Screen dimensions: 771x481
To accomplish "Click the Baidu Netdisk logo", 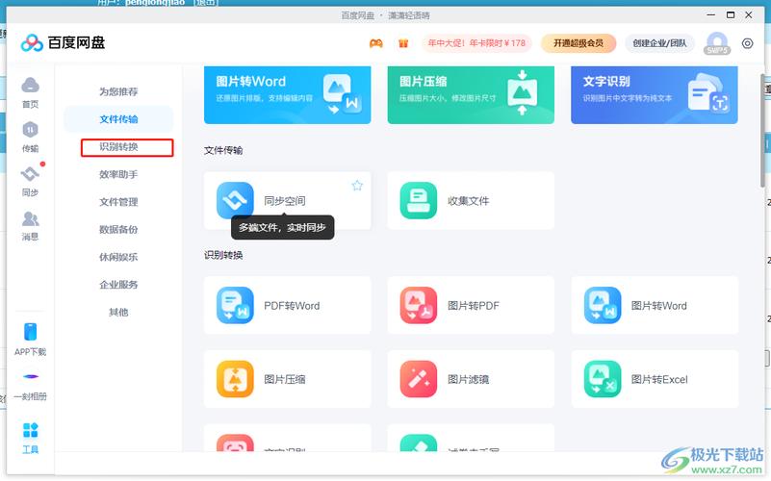I will click(x=63, y=42).
